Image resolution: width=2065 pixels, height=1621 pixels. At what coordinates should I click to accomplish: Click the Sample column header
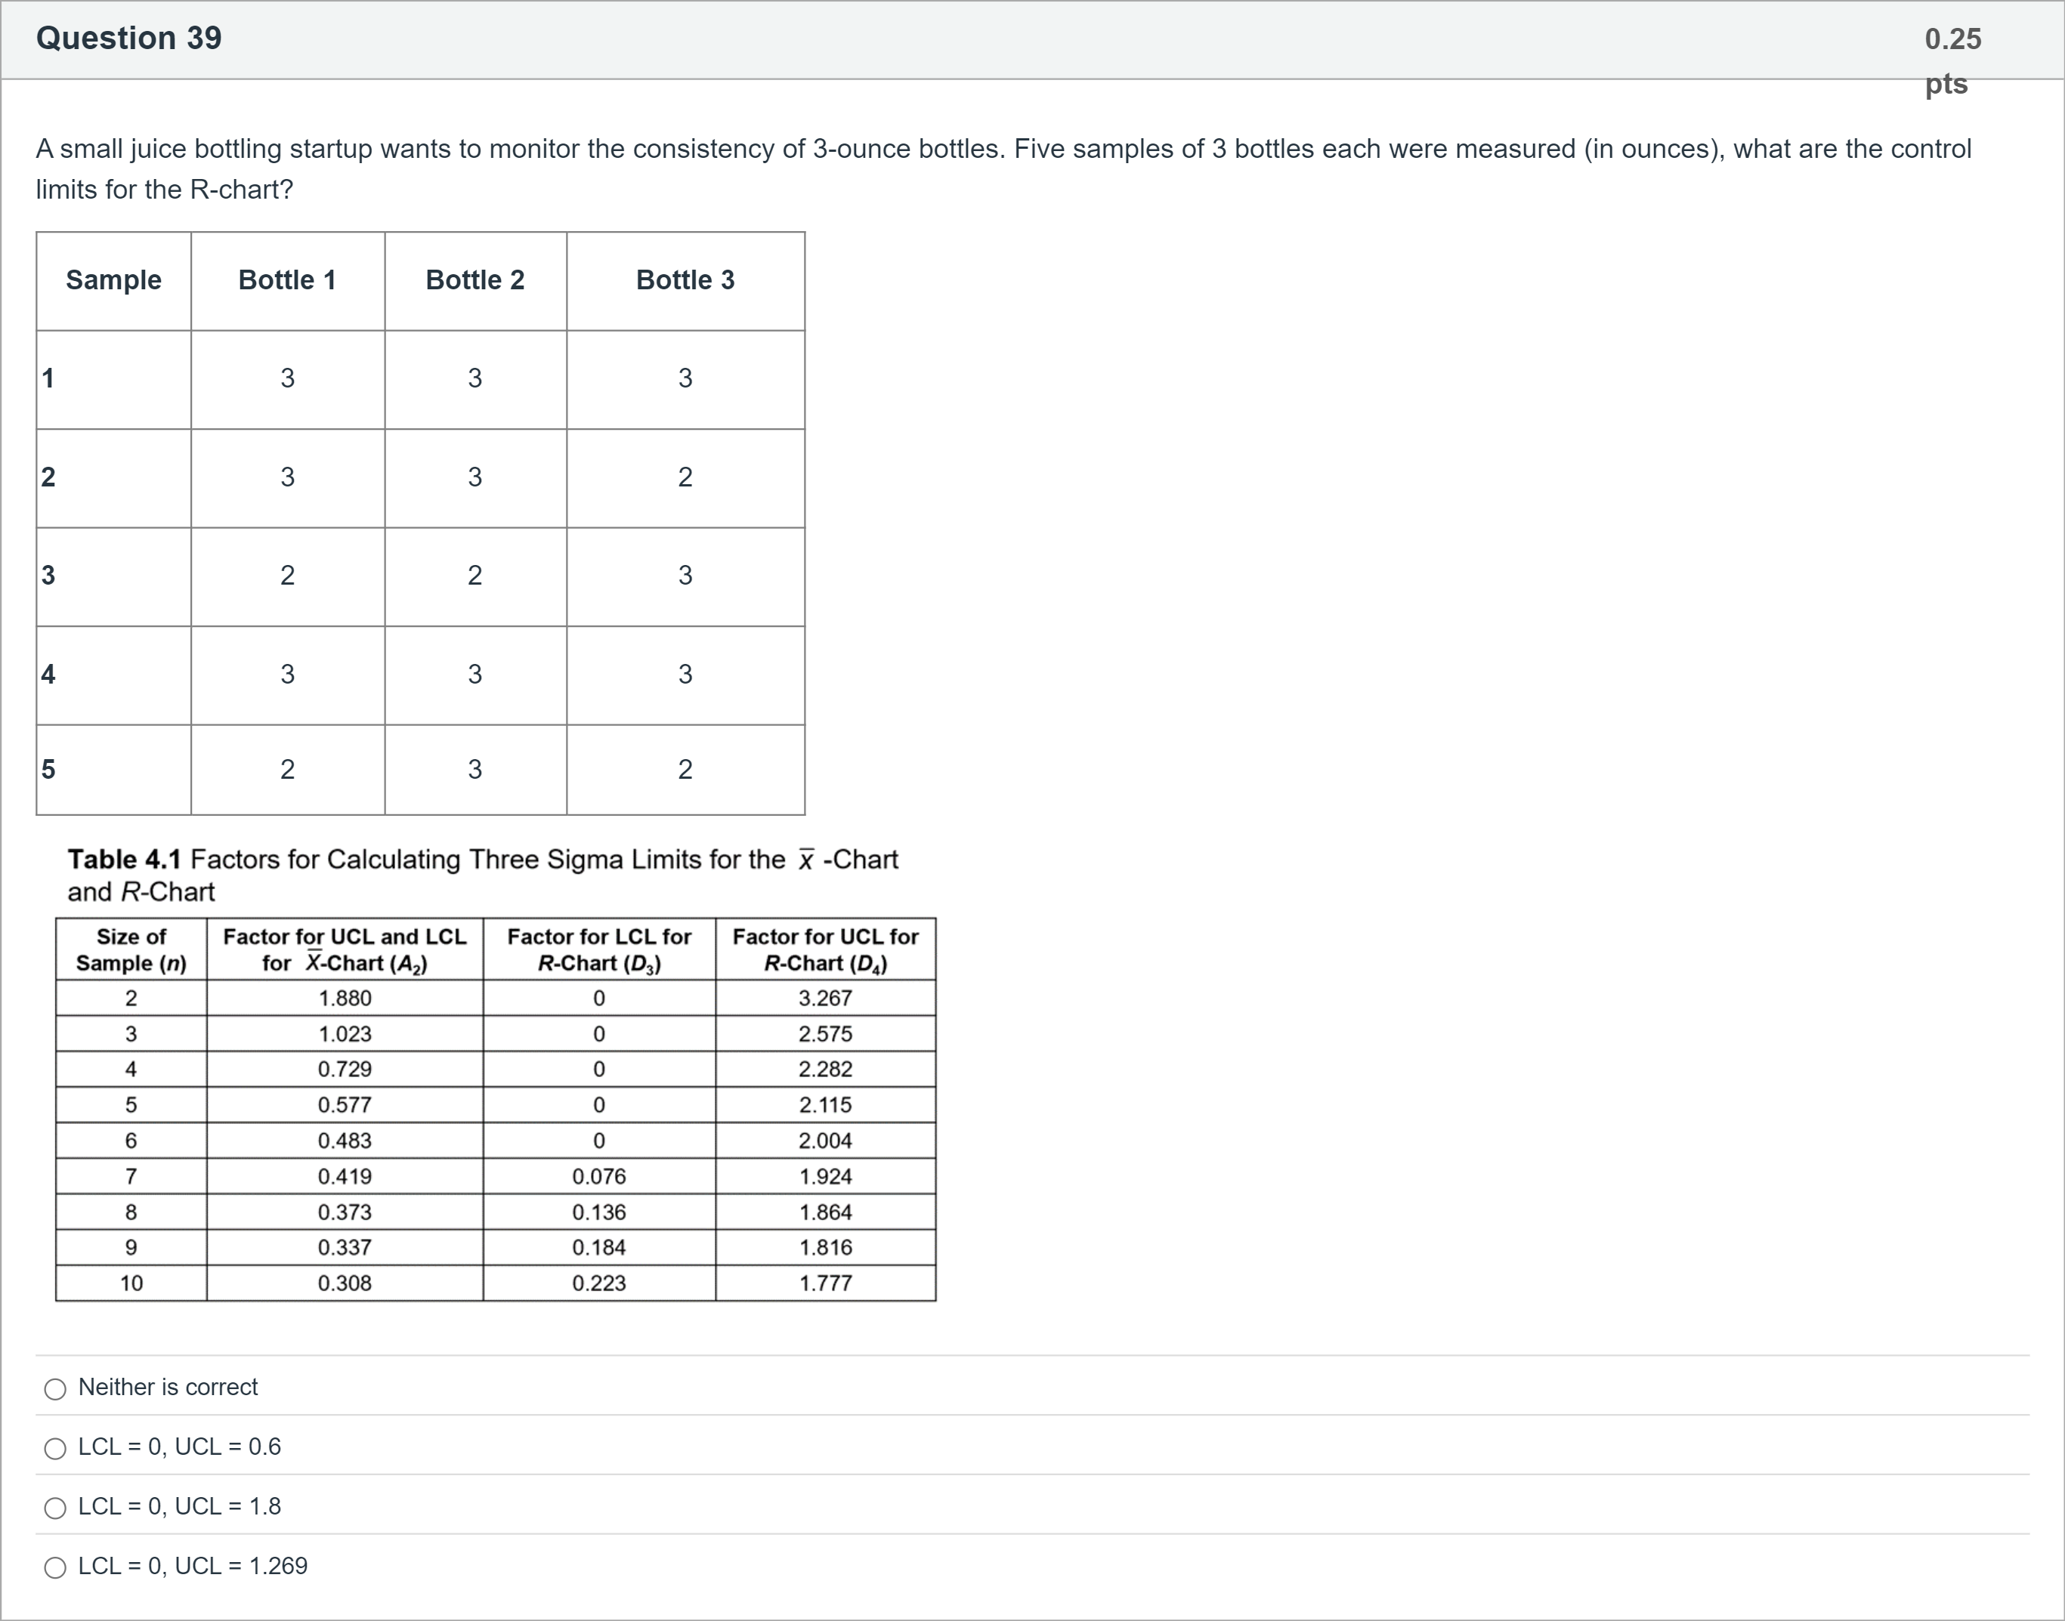pos(114,280)
